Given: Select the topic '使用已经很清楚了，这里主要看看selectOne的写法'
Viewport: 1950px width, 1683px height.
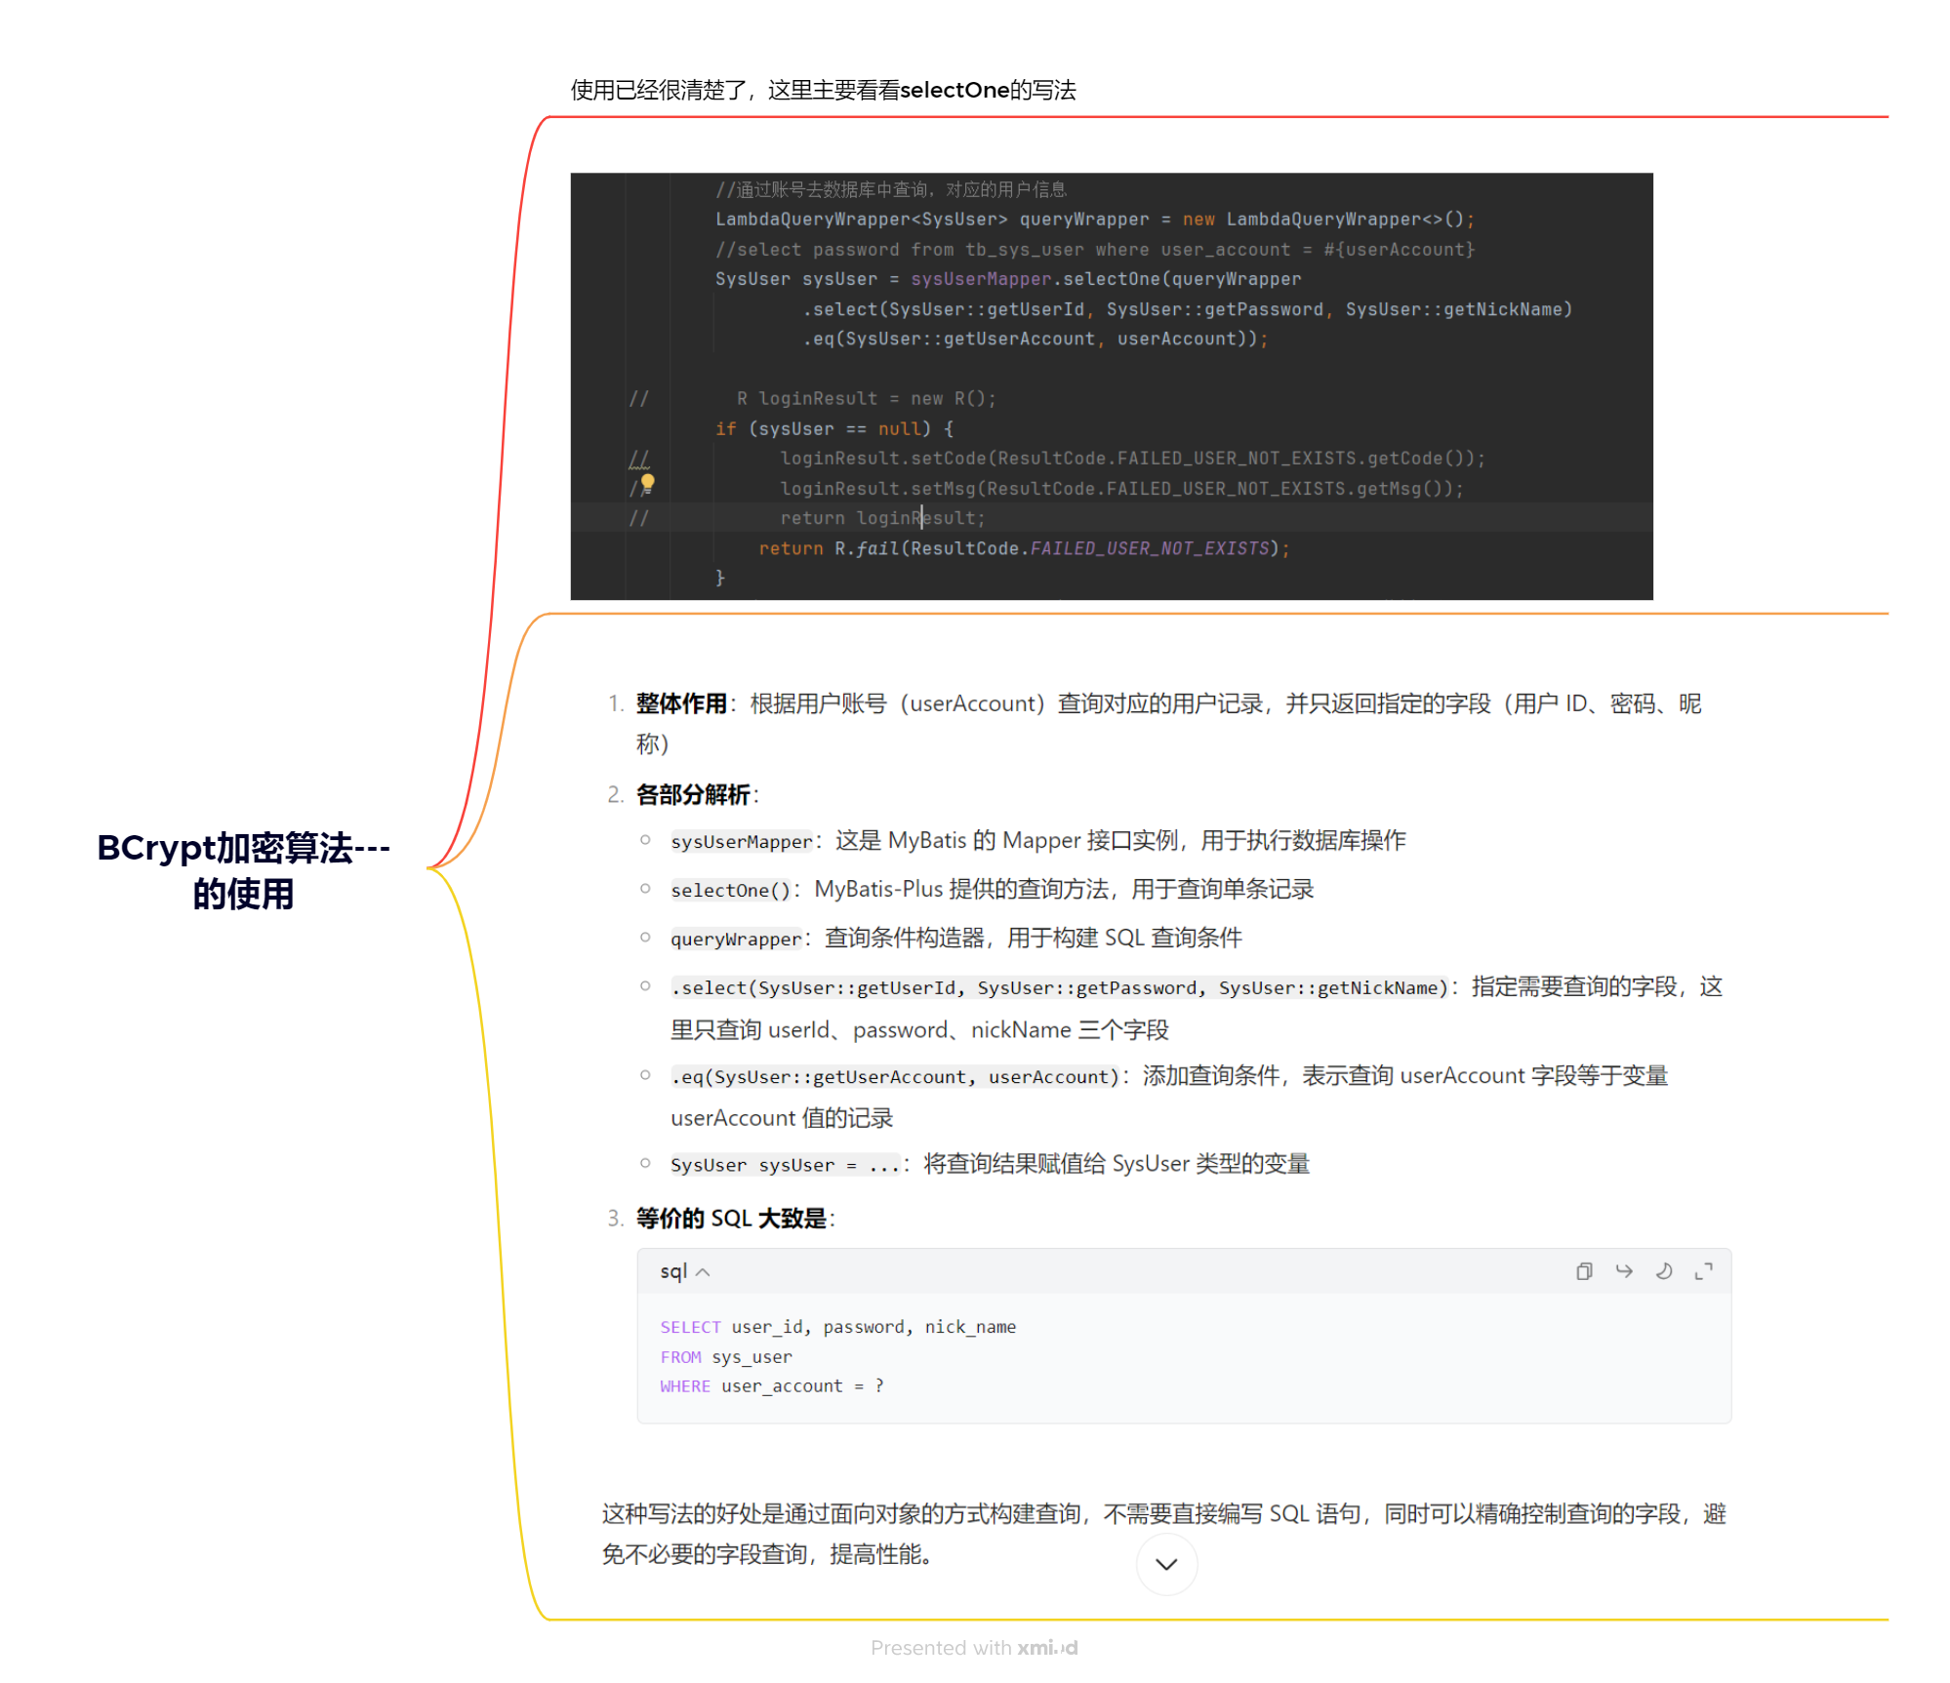Looking at the screenshot, I should pyautogui.click(x=823, y=91).
